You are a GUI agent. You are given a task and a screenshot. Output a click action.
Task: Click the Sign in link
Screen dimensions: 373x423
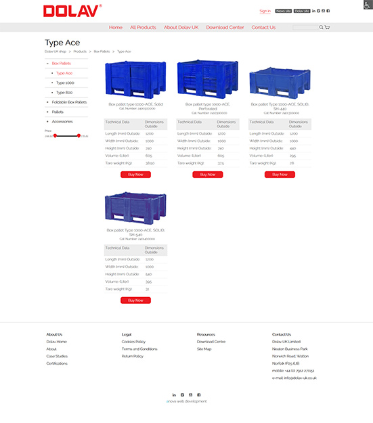(265, 11)
